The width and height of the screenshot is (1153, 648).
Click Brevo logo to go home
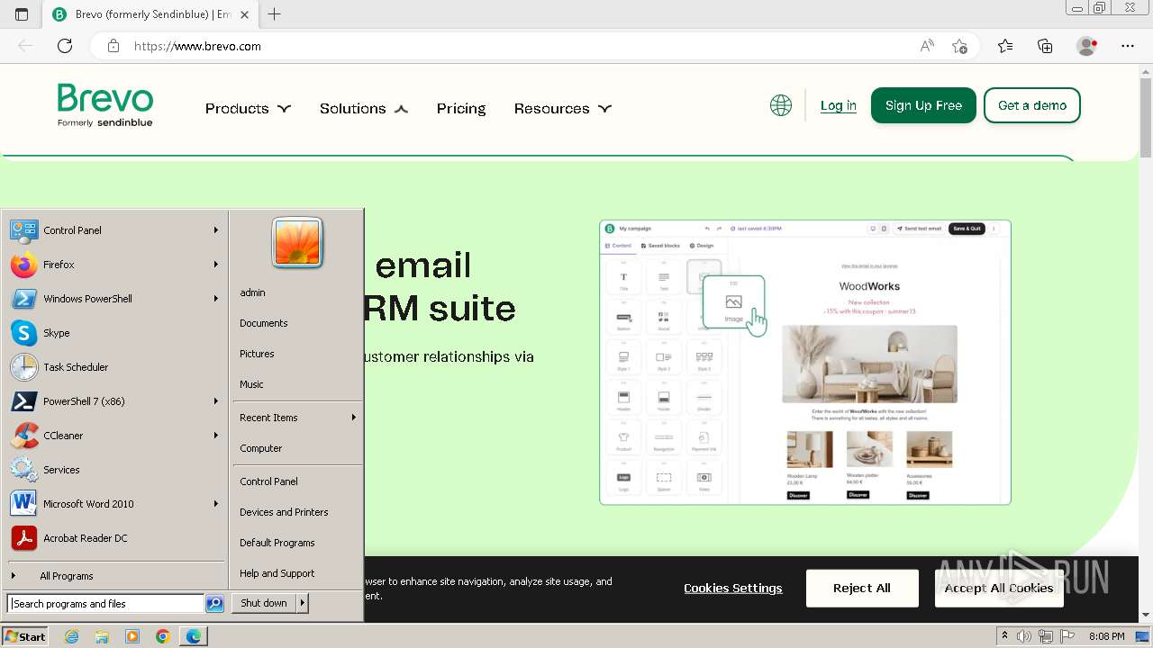(105, 105)
